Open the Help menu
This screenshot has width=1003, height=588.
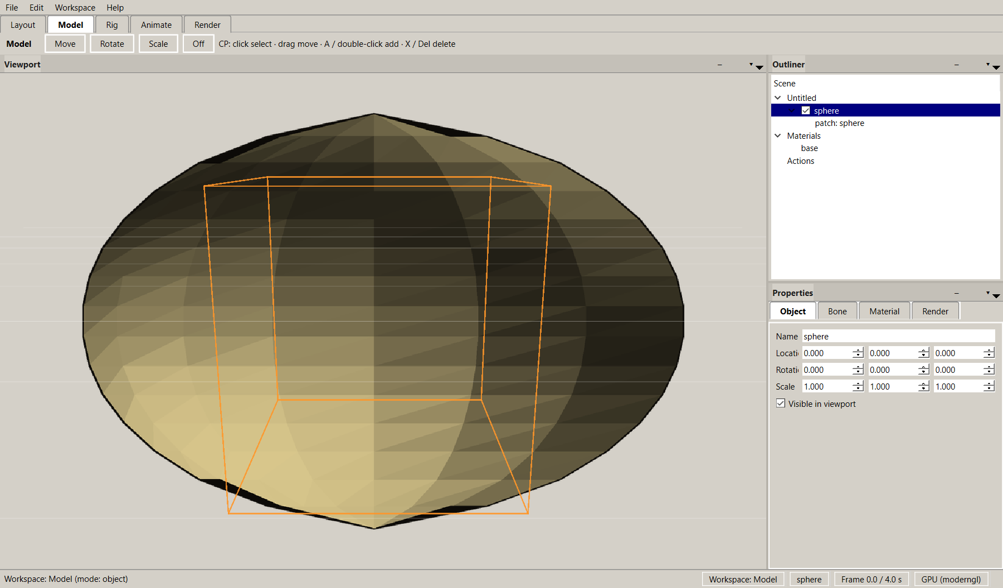115,7
